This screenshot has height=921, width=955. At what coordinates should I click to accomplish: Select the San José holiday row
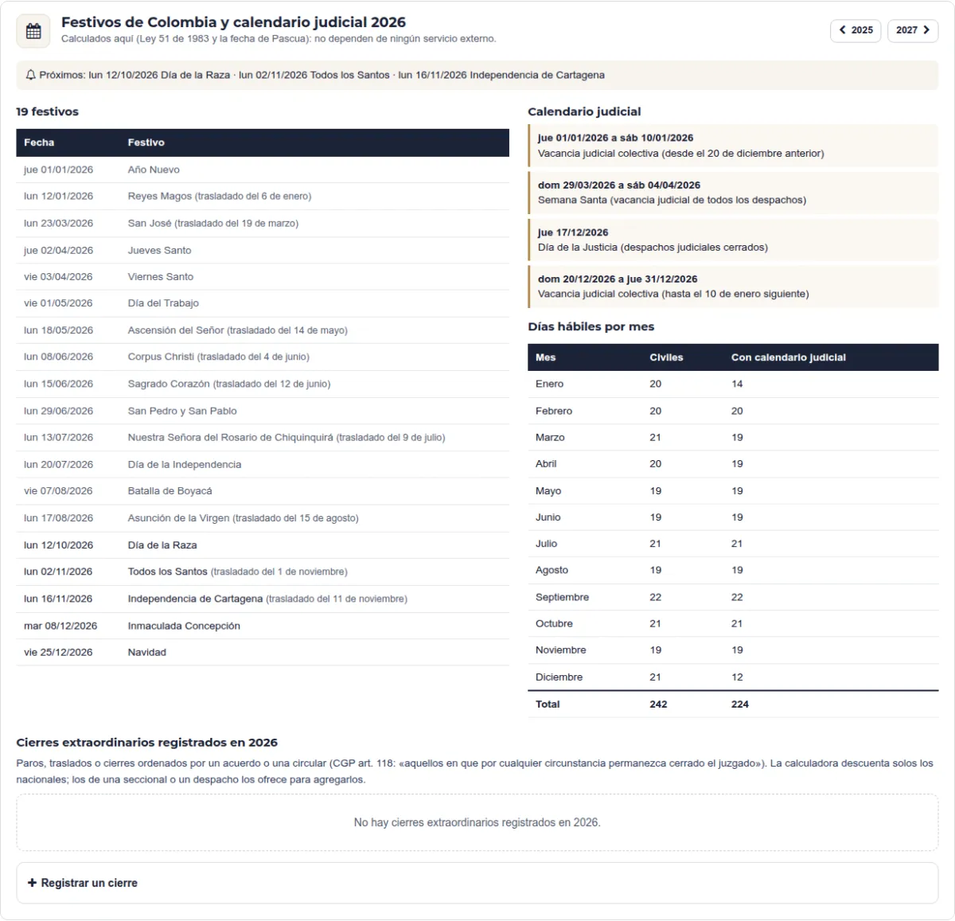(x=263, y=223)
